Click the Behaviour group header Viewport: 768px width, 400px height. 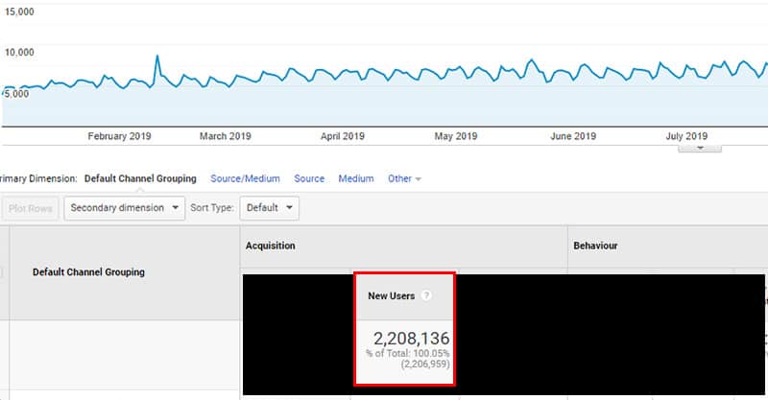point(595,246)
